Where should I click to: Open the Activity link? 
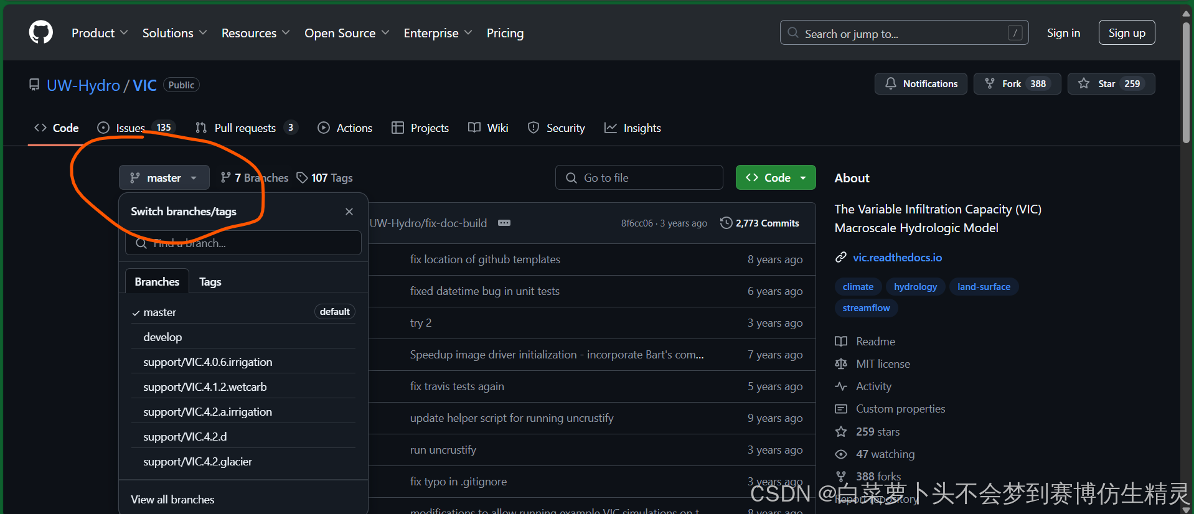[x=863, y=386]
